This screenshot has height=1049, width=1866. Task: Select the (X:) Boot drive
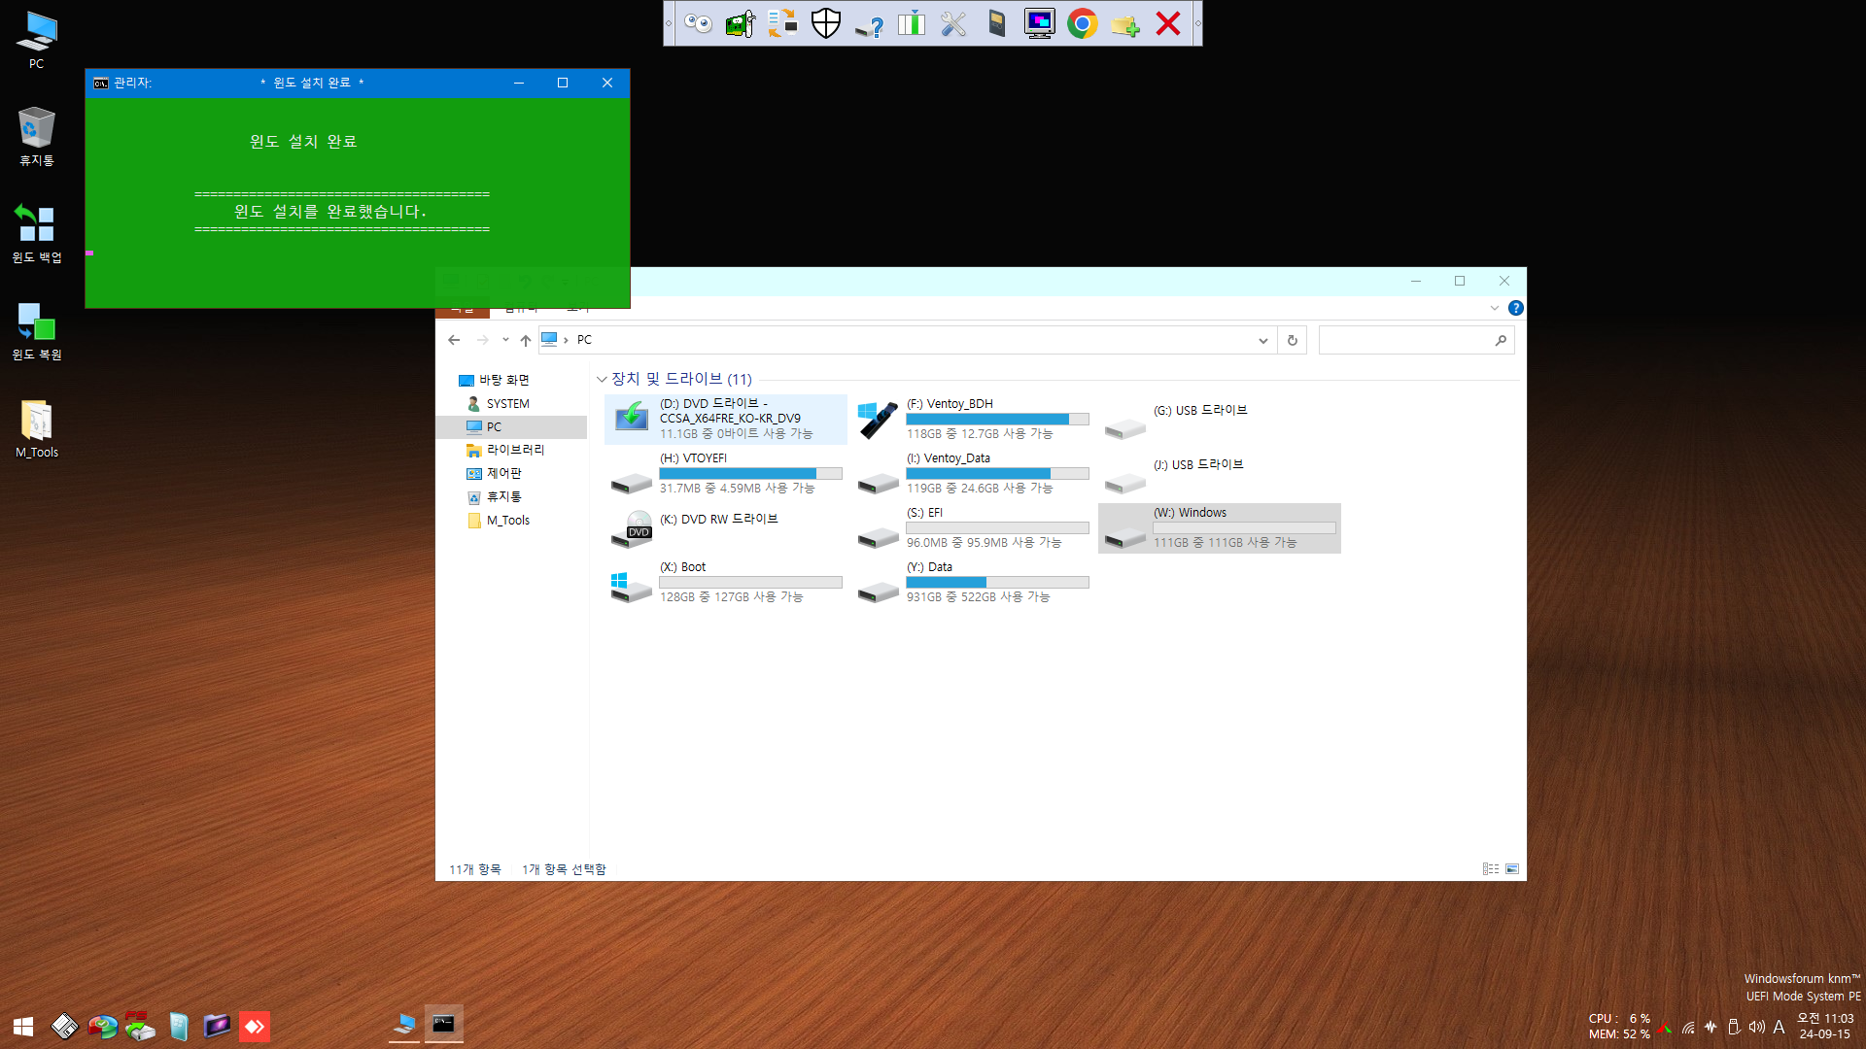pyautogui.click(x=726, y=582)
